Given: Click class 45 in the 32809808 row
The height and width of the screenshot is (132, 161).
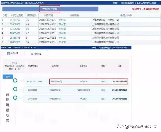Looking at the screenshot, I should click(27, 24).
